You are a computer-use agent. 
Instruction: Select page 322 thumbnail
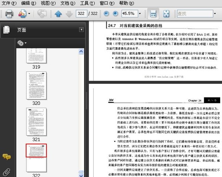(36, 158)
